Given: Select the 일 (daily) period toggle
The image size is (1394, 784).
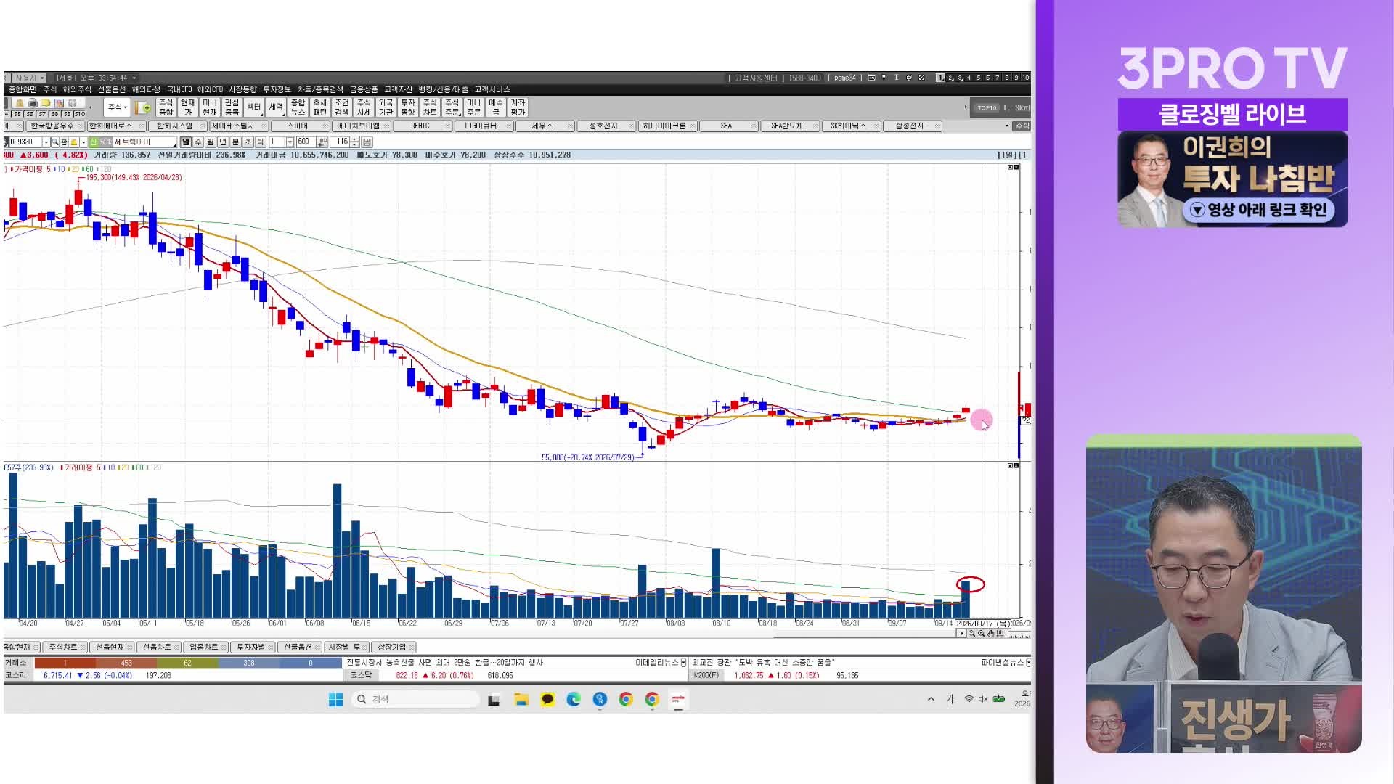Looking at the screenshot, I should point(186,142).
